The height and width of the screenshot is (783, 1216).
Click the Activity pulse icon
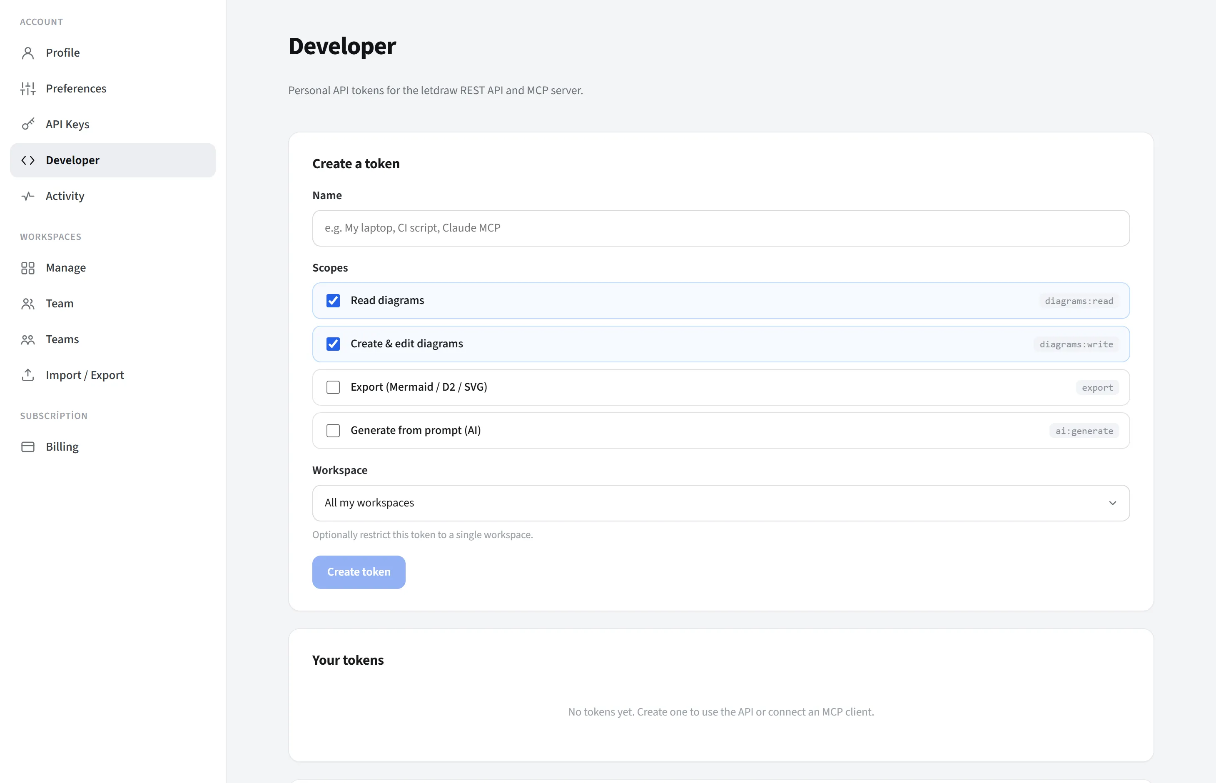(x=28, y=196)
